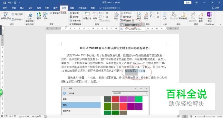Click 中文(中国) language in status bar
Viewport: 223px width, 118px height.
click(37, 116)
